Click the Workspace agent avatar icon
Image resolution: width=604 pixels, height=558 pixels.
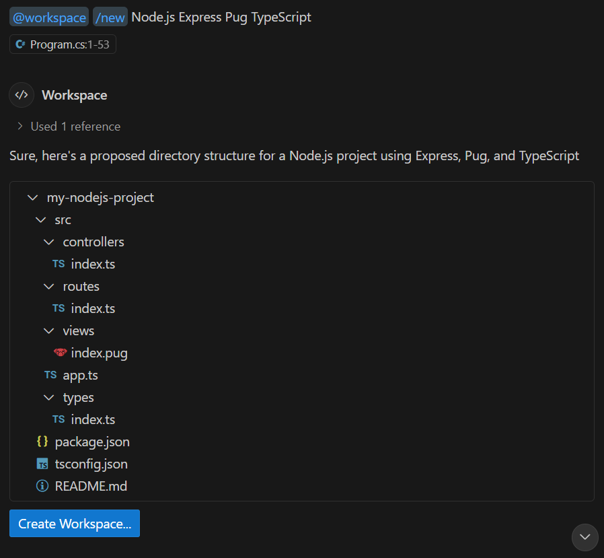pos(21,95)
